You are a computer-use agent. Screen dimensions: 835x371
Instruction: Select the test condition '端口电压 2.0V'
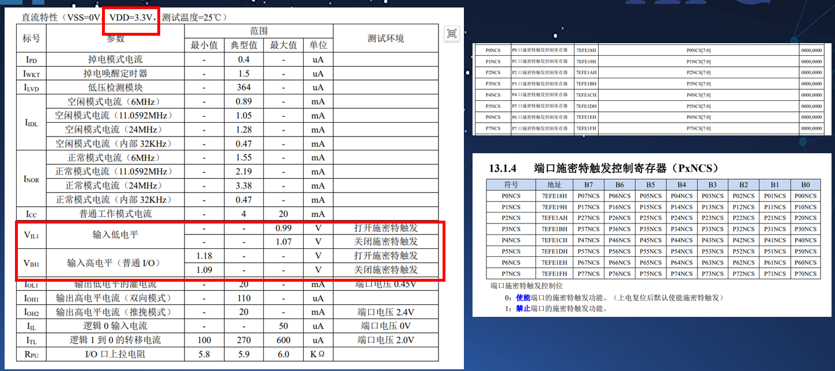[x=386, y=340]
